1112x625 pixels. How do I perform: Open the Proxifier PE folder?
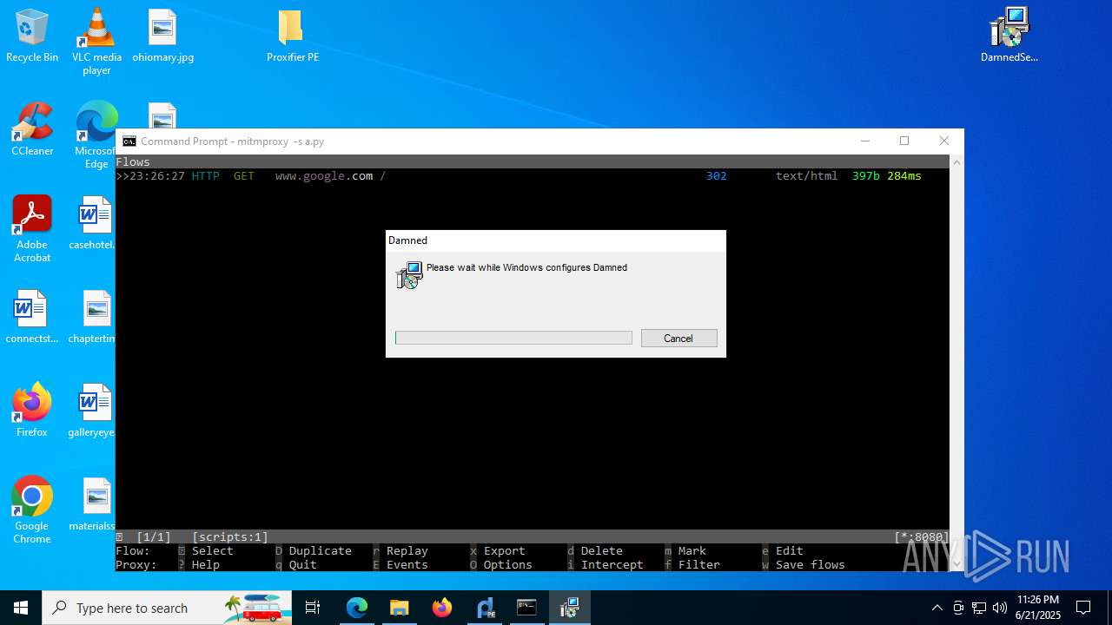click(x=292, y=36)
